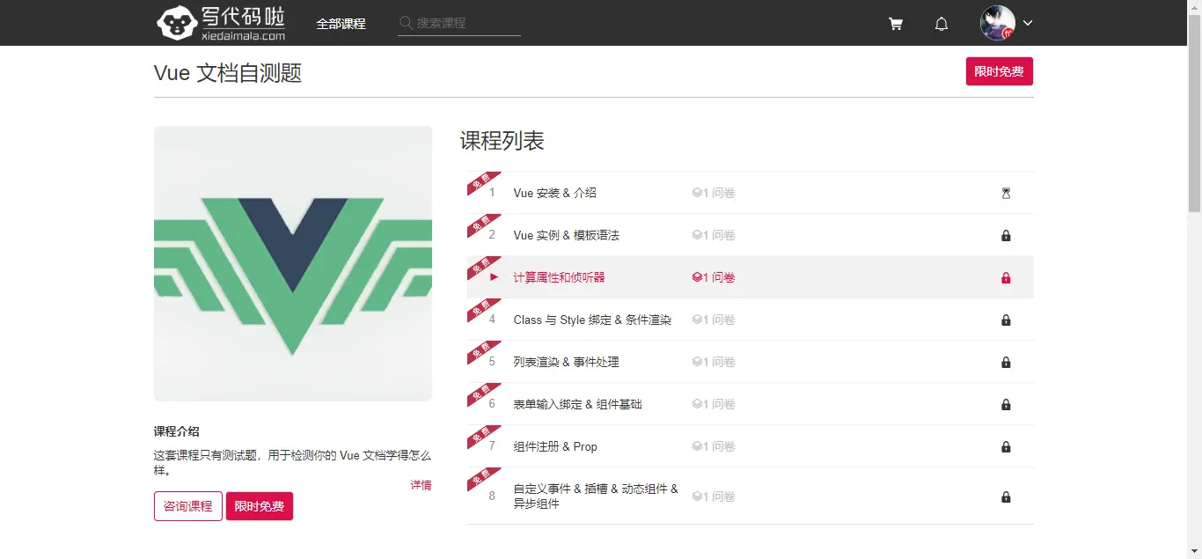
Task: Click the lock icon for 表单输入绑定 & 组件基础
Action: click(1006, 404)
